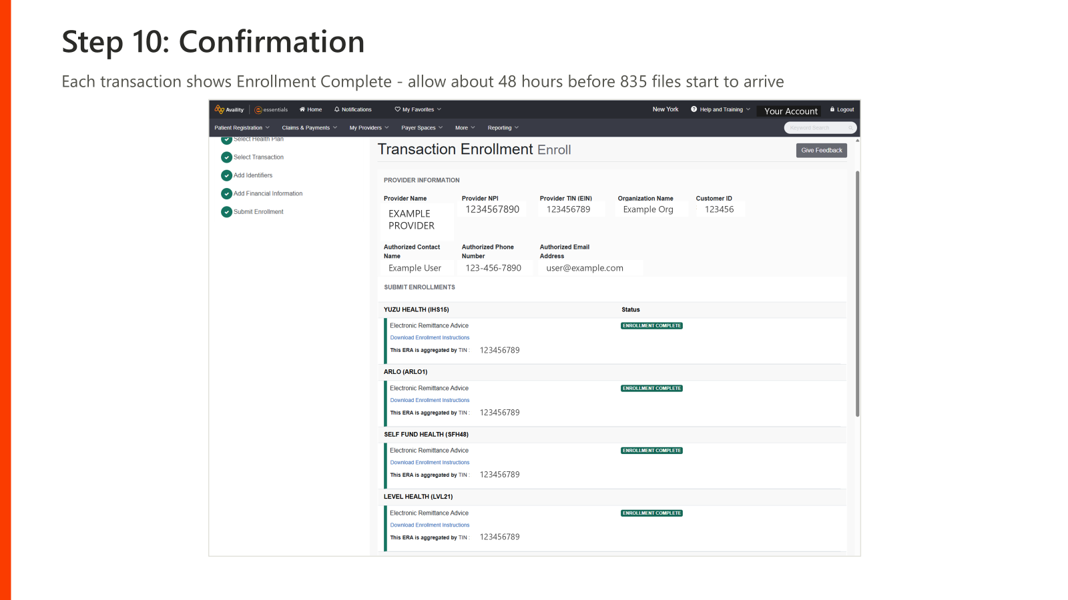1068x600 pixels.
Task: Click the Add Identifiers checkmark icon
Action: 226,175
